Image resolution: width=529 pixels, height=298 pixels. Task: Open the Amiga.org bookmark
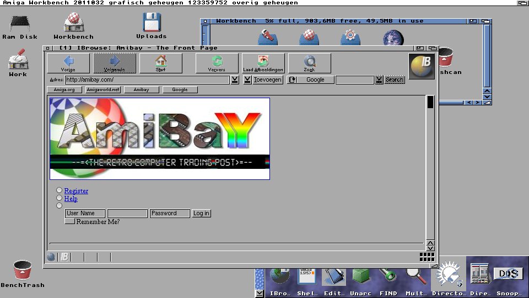coord(64,89)
